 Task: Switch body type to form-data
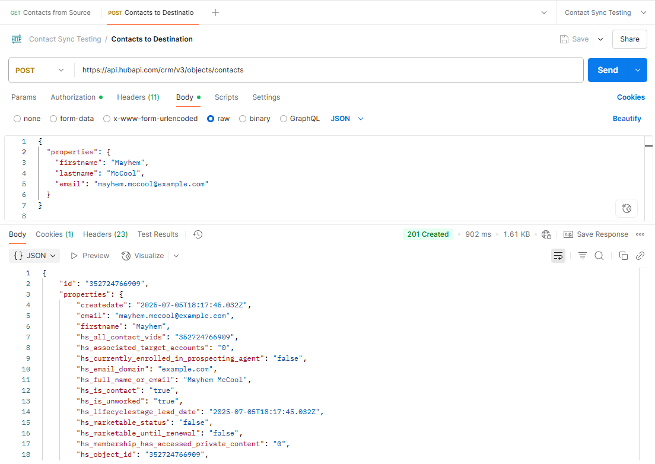[x=53, y=118]
